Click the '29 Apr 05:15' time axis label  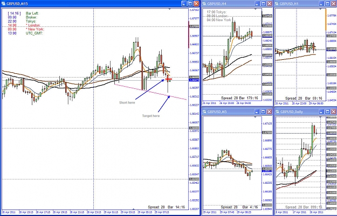tap(146, 212)
